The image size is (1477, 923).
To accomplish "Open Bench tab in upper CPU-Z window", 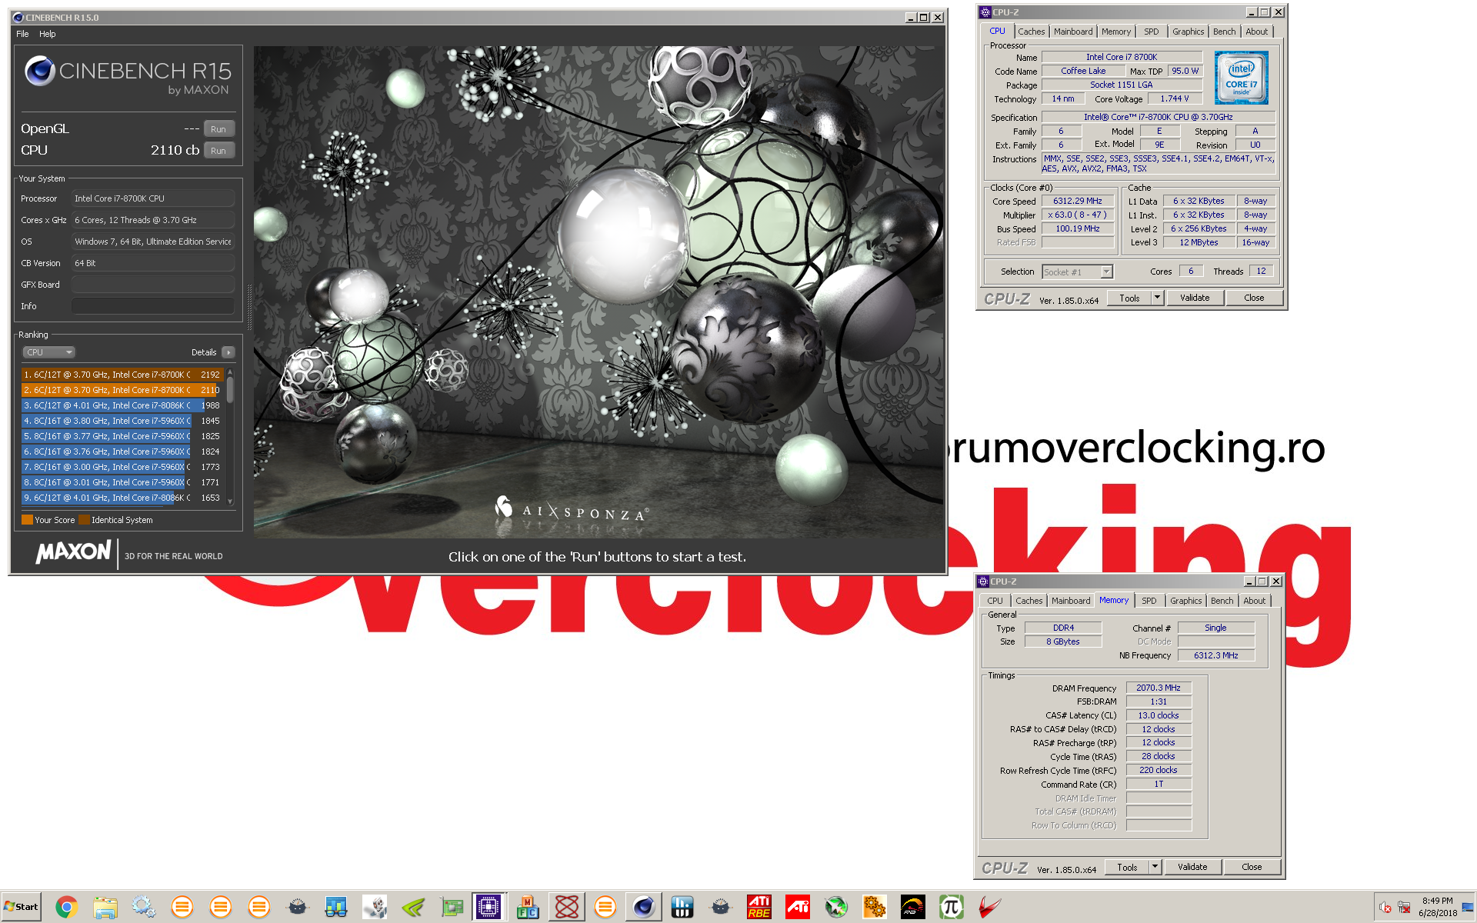I will pos(1224,32).
